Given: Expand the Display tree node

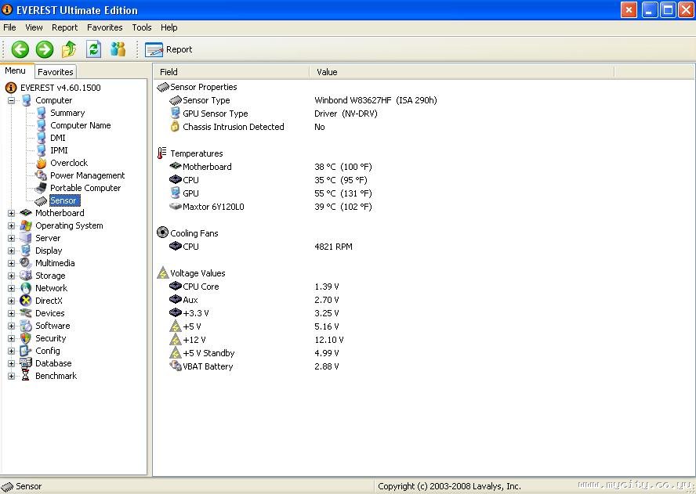Looking at the screenshot, I should (11, 251).
